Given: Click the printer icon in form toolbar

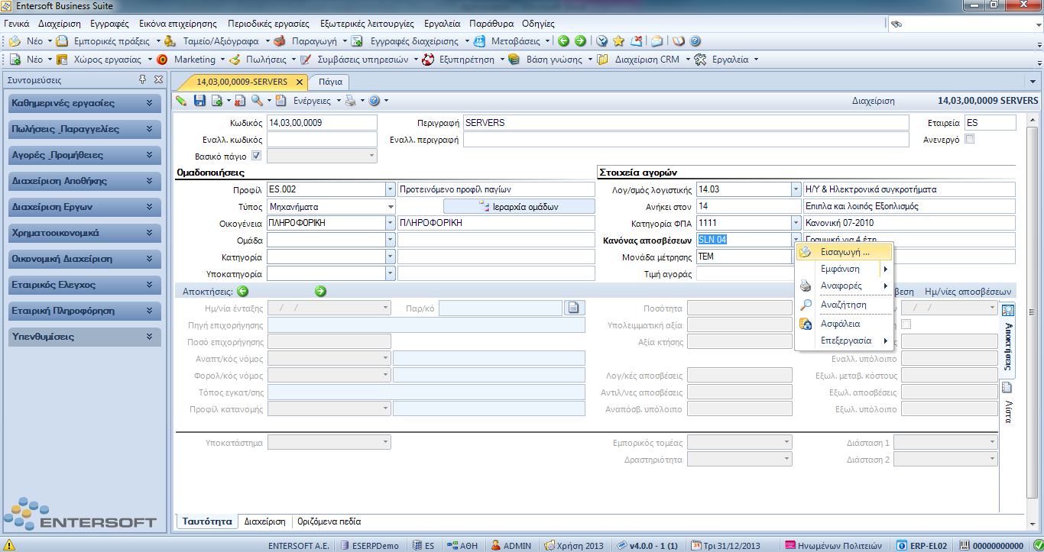Looking at the screenshot, I should click(x=351, y=100).
